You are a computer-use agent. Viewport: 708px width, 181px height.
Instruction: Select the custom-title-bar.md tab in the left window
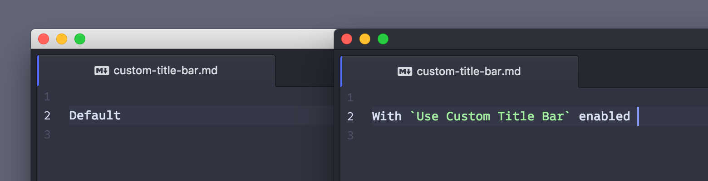coord(157,71)
